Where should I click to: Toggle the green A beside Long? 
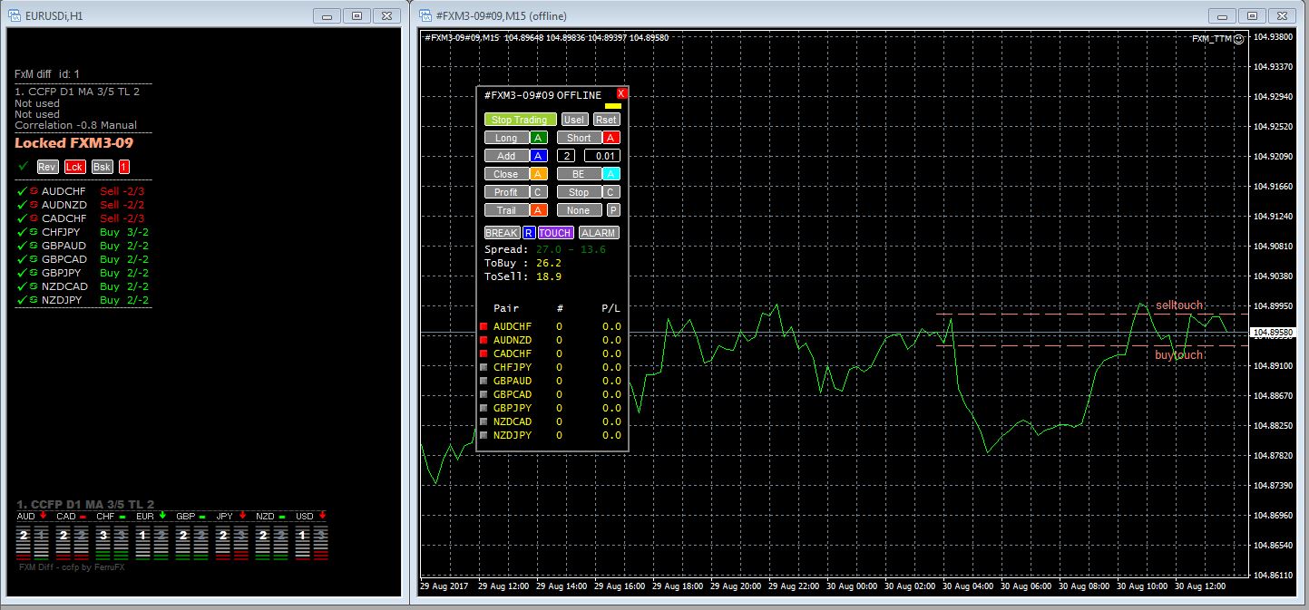[539, 138]
